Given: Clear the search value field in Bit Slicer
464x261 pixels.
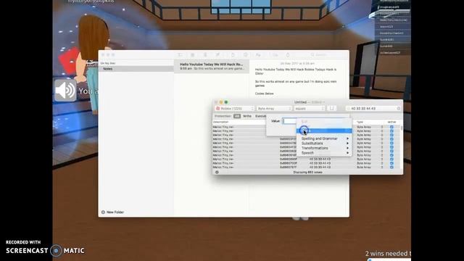Looking at the screenshot, I should [x=399, y=109].
